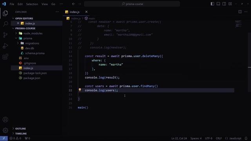Screen dimensions: 251x141
Task: Change the UTF-8 encoding setting
Action: [x=209, y=138]
